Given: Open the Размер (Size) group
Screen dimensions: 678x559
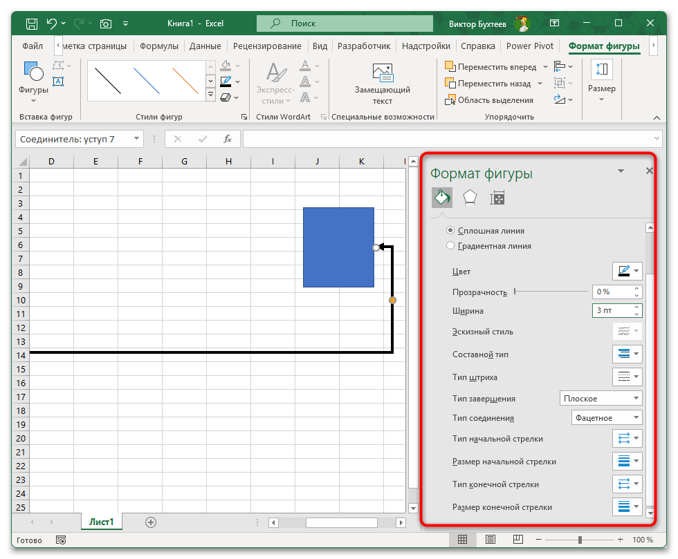Looking at the screenshot, I should point(601,82).
